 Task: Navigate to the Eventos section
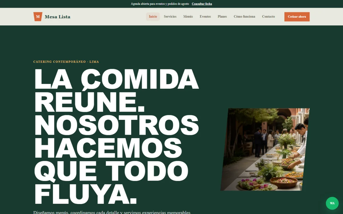(205, 17)
